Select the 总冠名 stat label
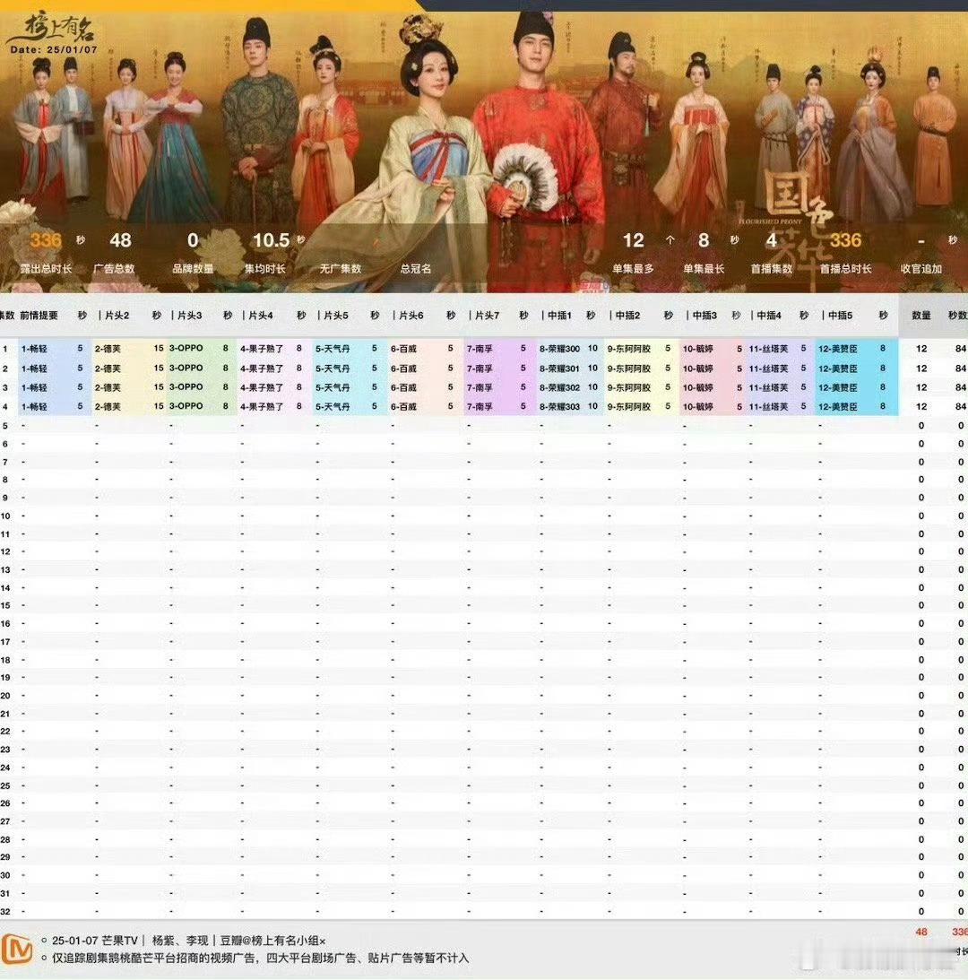 coord(416,269)
